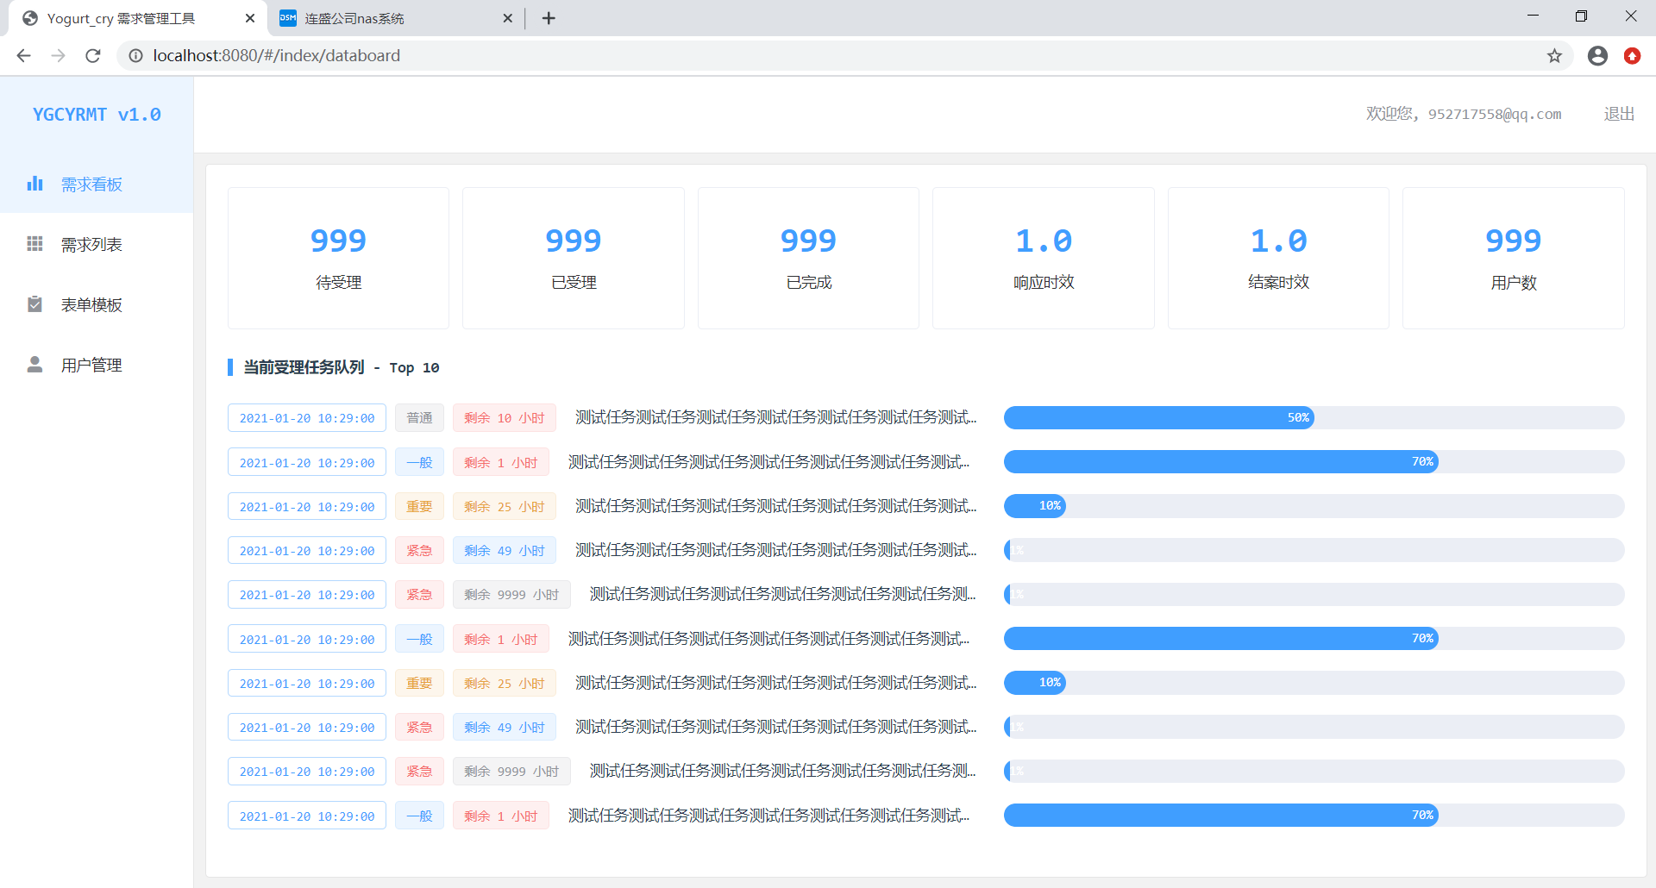
Task: Close the 连盛公司nas系统 tab
Action: pos(507,18)
